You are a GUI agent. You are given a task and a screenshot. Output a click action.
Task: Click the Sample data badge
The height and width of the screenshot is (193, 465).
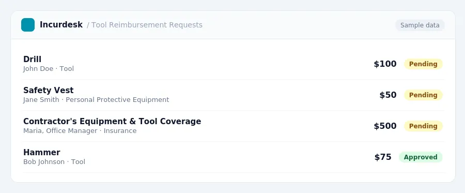[420, 25]
